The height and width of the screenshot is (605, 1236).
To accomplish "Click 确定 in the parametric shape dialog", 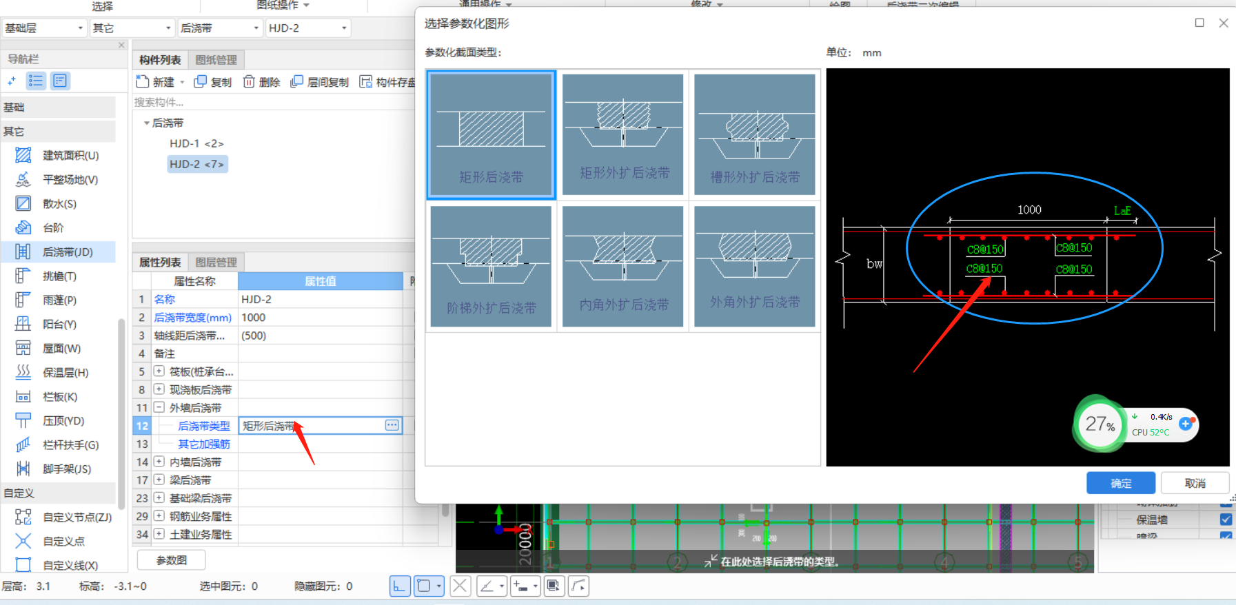I will tap(1121, 483).
